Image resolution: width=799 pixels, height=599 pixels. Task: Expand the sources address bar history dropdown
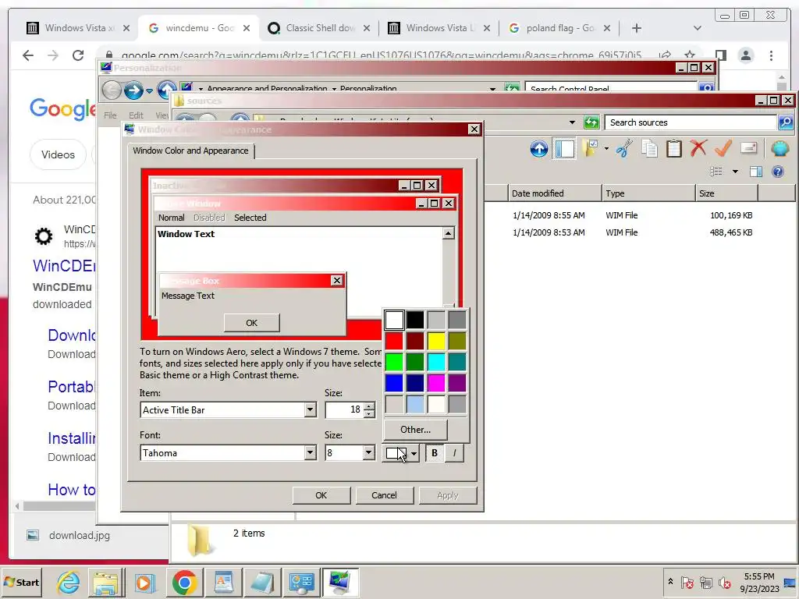[x=572, y=122]
